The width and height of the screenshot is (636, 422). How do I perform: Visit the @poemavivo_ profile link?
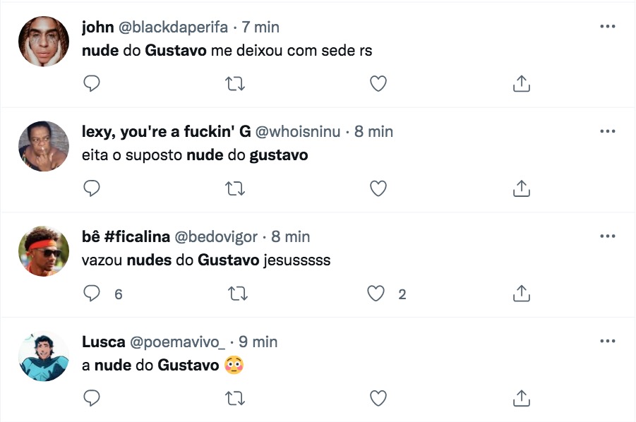pyautogui.click(x=176, y=342)
